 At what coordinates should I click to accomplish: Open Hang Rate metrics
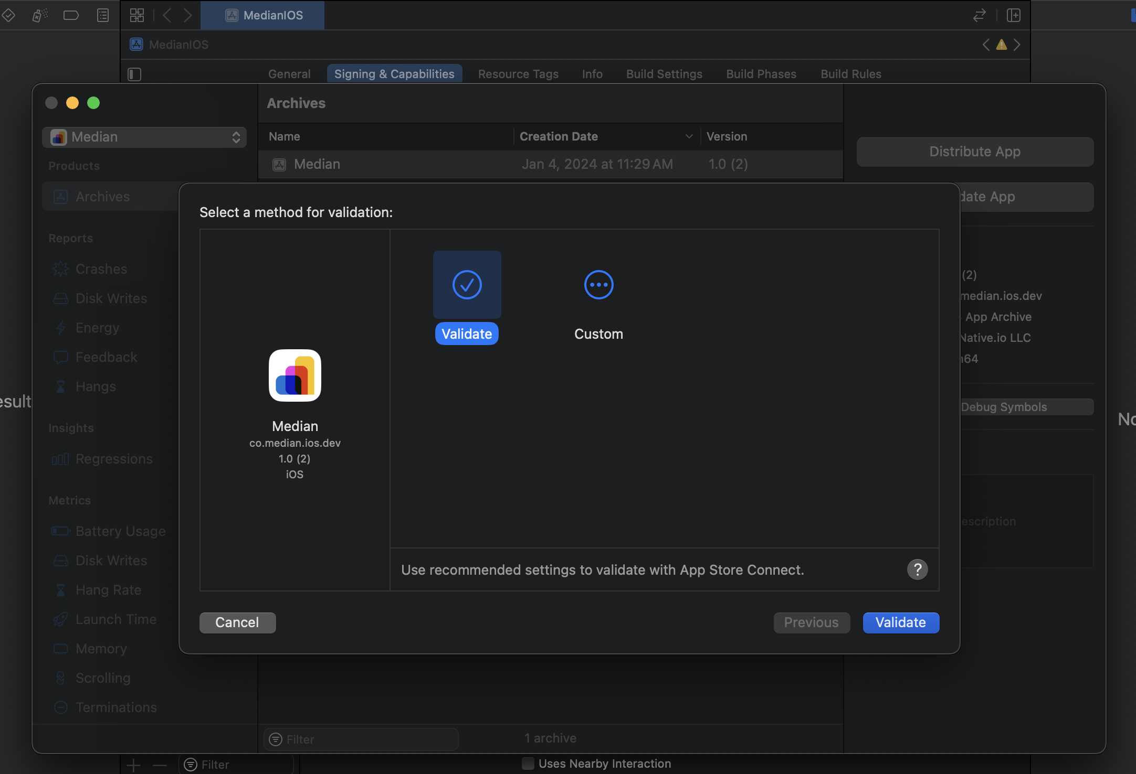click(108, 590)
